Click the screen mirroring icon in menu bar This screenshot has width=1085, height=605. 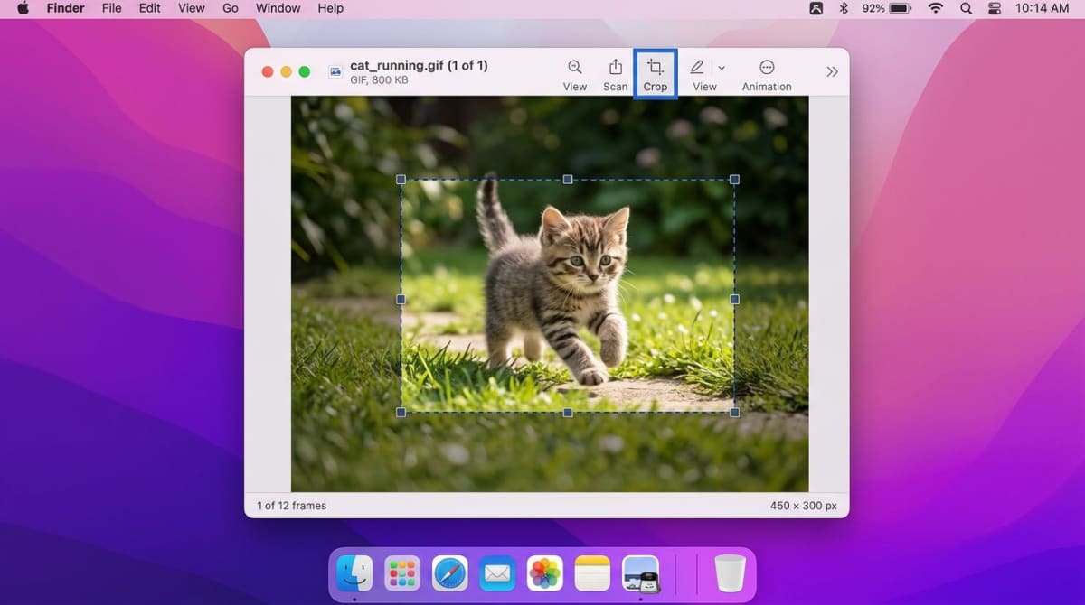pyautogui.click(x=816, y=8)
